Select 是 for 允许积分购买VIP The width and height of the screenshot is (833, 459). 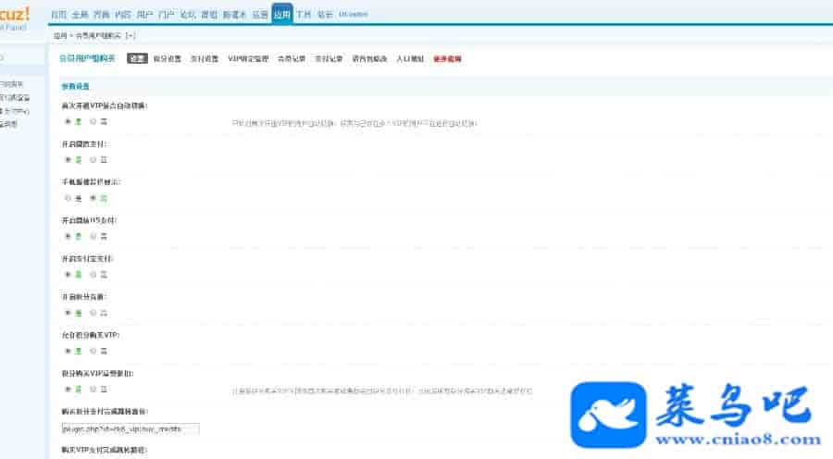tap(68, 351)
